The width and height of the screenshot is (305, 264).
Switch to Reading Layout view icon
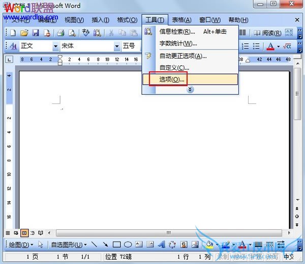pos(41,233)
